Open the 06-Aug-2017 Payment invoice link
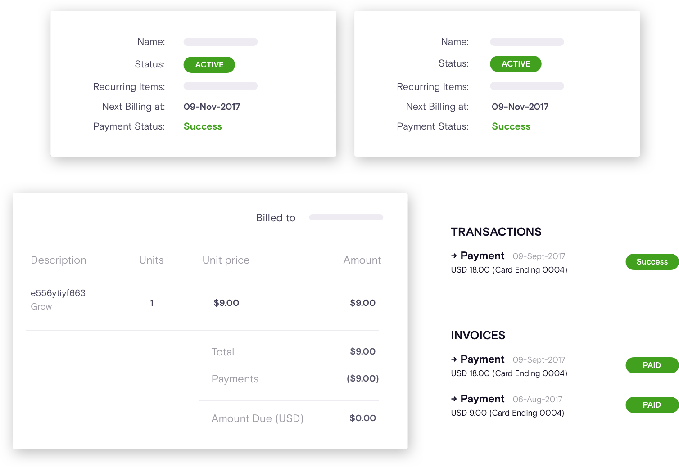The width and height of the screenshot is (679, 467). pyautogui.click(x=482, y=399)
